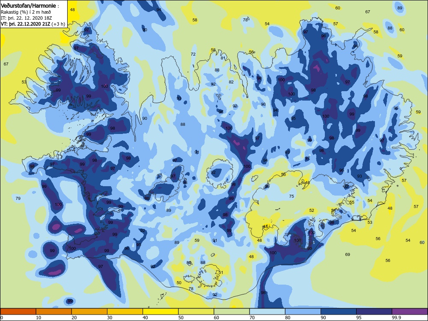Select the legend tick label "0"

click(x=2, y=318)
